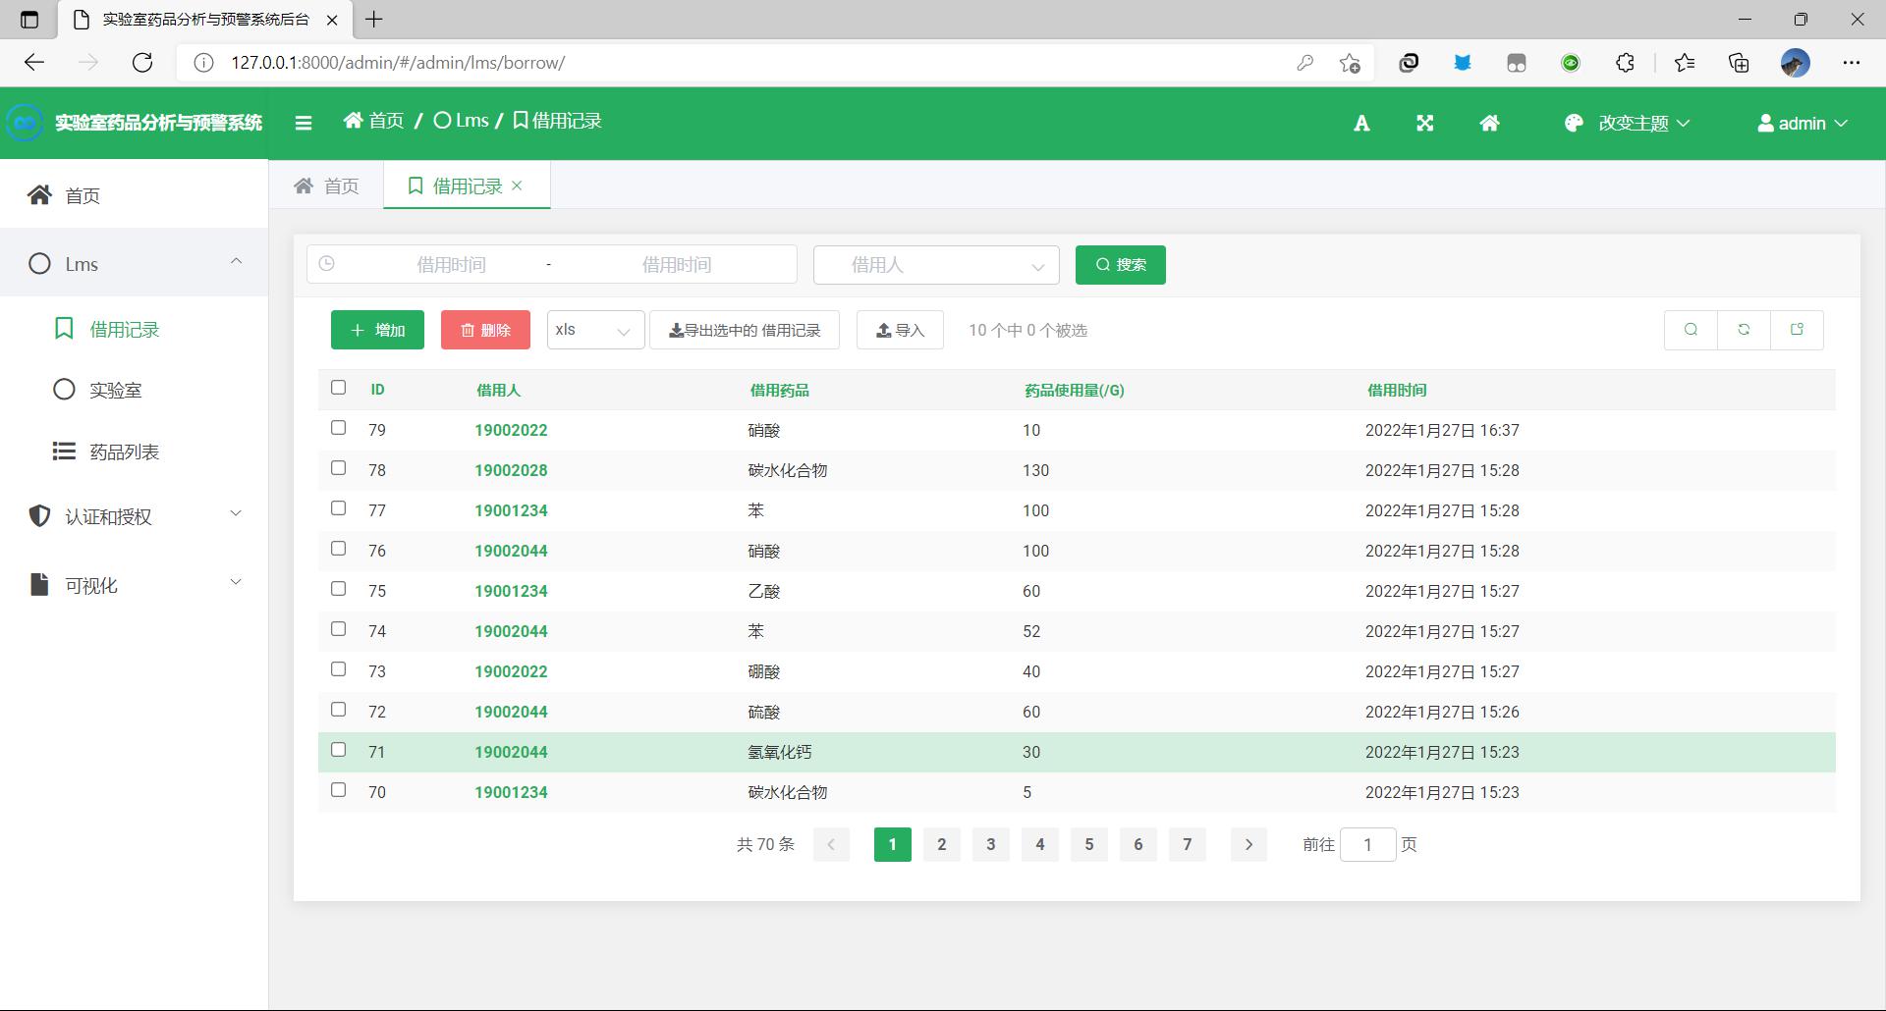Click the green 搜索 button
Image resolution: width=1886 pixels, height=1011 pixels.
point(1121,265)
